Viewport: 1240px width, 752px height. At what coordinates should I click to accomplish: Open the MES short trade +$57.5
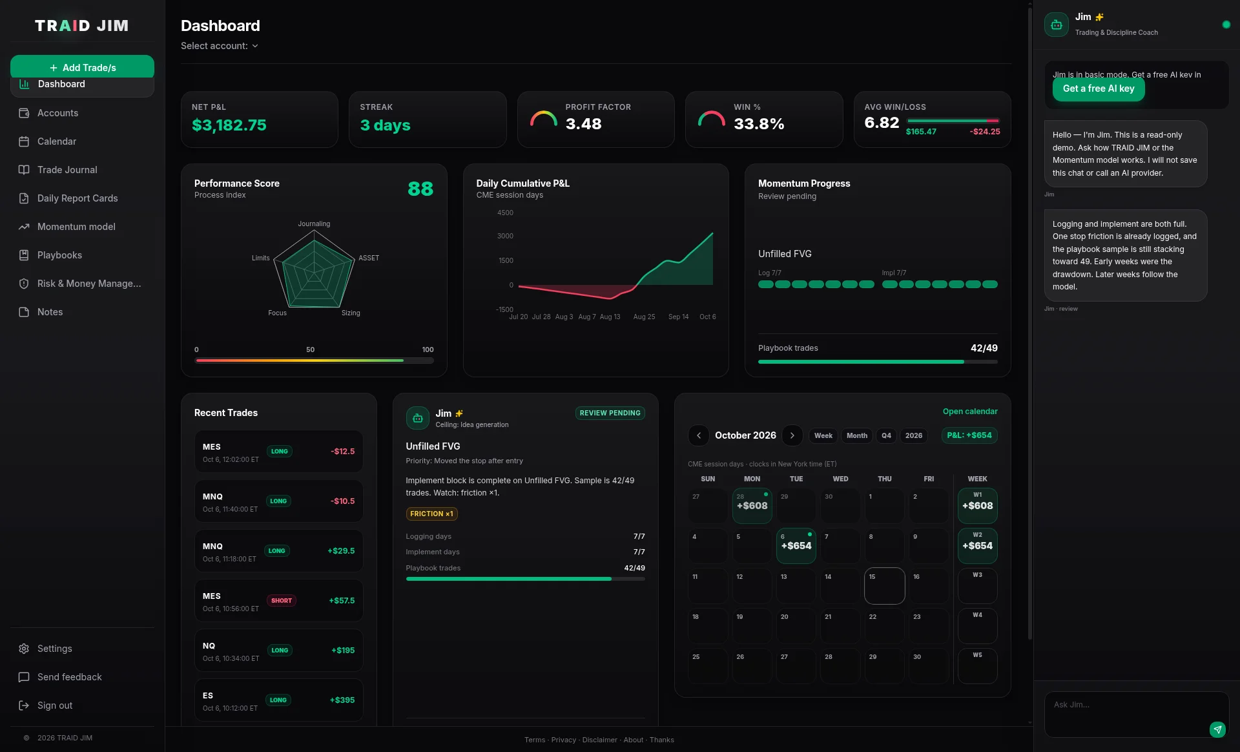point(278,600)
